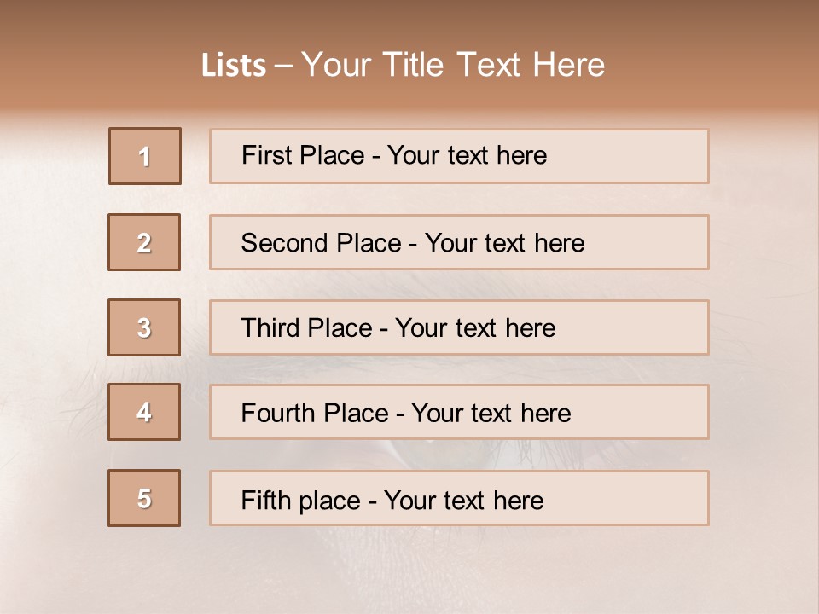The width and height of the screenshot is (819, 614).
Task: Click the number 3 box
Action: (x=144, y=327)
